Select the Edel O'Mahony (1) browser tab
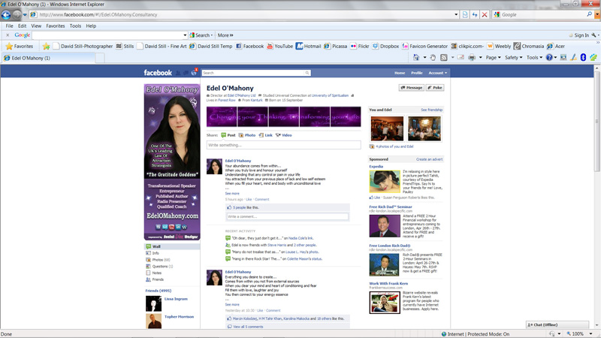601x338 pixels. [47, 59]
